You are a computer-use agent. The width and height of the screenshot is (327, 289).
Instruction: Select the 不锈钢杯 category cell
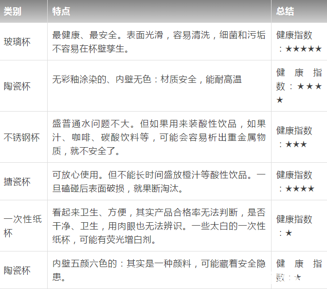22,137
